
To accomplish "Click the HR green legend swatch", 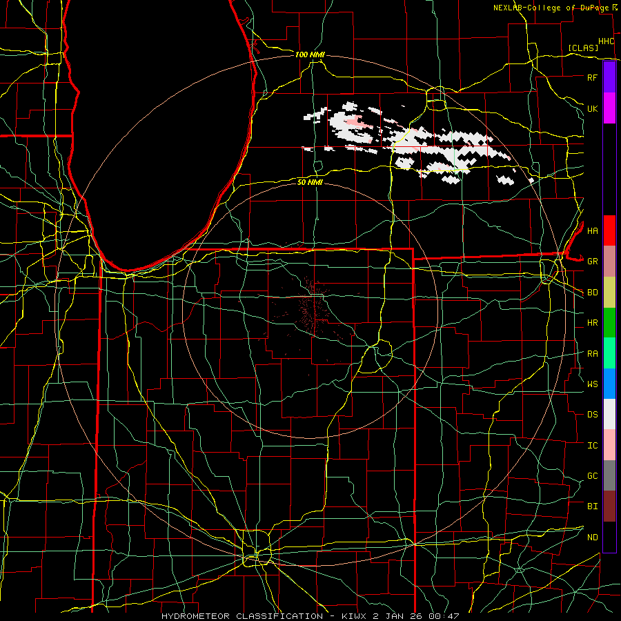I will [x=609, y=323].
